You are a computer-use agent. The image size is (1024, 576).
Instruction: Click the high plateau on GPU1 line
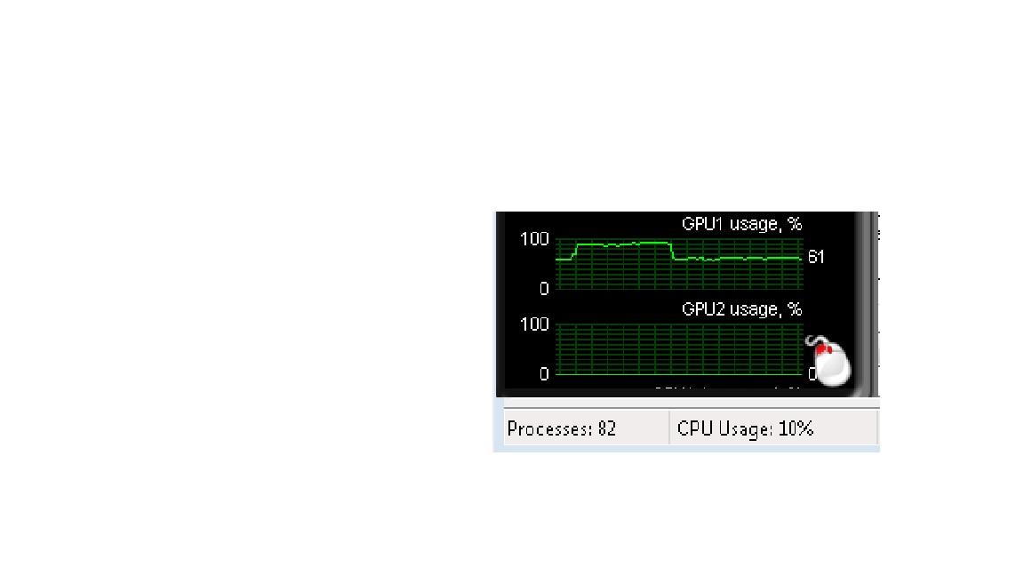(x=624, y=244)
